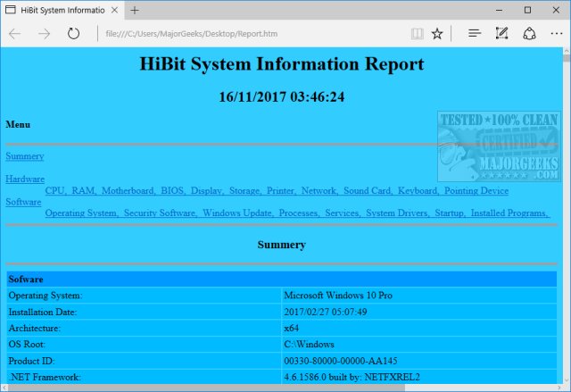Viewport: 571px width, 392px height.
Task: Click the 'Operating System:' table label
Action: pos(46,296)
